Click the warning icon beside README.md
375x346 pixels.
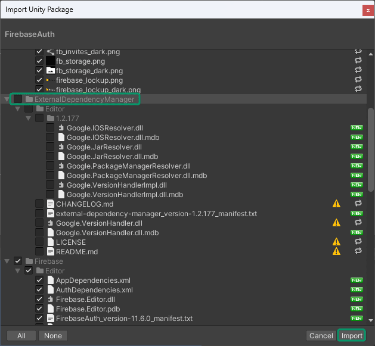[336, 251]
